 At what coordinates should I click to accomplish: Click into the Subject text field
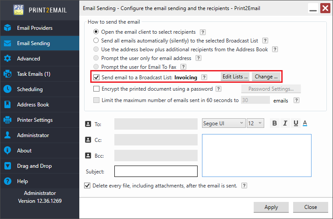(156, 171)
